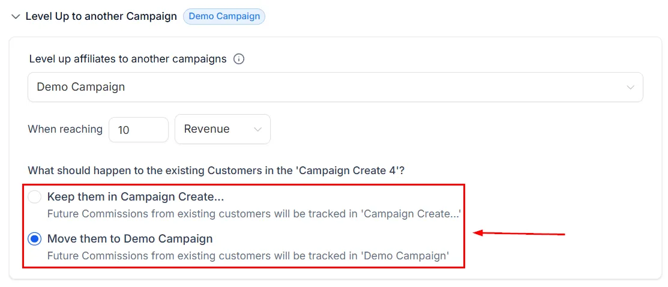Click the tracked in 'Campaign Create...' description
This screenshot has width=668, height=287.
click(x=254, y=214)
